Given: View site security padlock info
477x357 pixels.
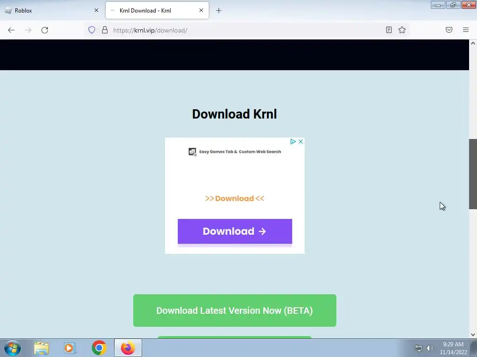Looking at the screenshot, I should (105, 30).
